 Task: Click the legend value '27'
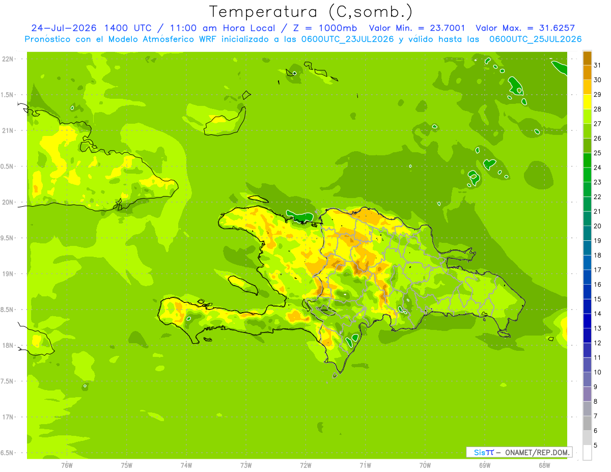point(597,124)
